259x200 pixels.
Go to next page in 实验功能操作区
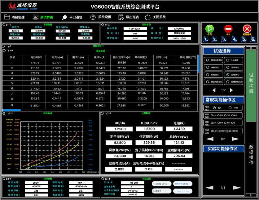(237, 188)
